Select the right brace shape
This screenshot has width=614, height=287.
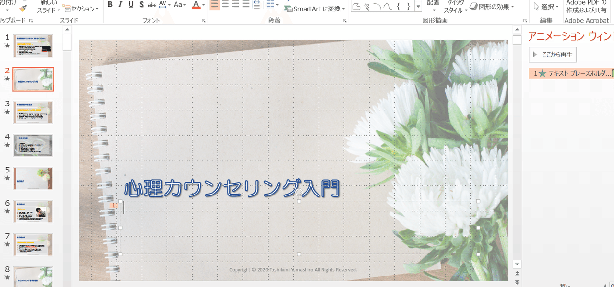point(408,6)
